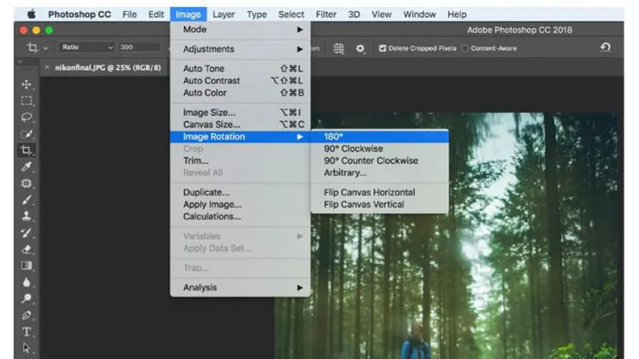Close the nikonfinal.JPG document tab
This screenshot has height=359, width=639.
pyautogui.click(x=47, y=67)
